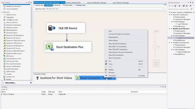Click the Home icon in Solution Explorer toolbar
The width and height of the screenshot is (195, 109).
tap(175, 6)
